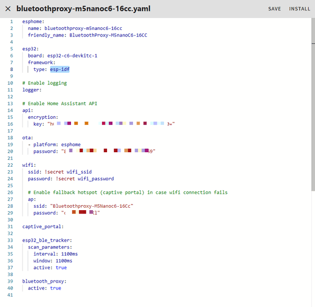Click '!secret wifi_password' value

click(84, 179)
